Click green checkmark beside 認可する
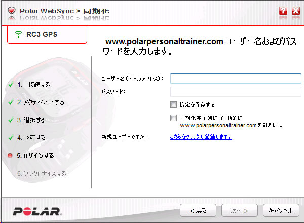Viewport: 304px width, 223px height. coord(11,137)
